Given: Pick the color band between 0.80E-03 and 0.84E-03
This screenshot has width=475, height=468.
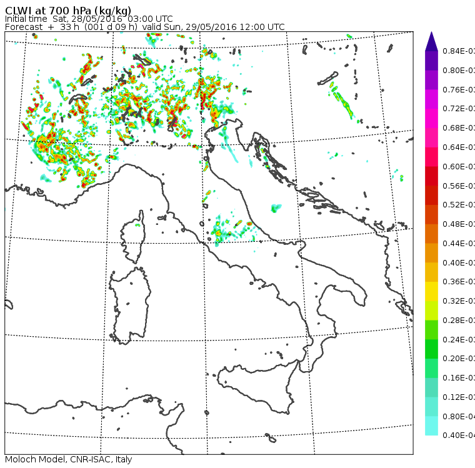Looking at the screenshot, I should pos(431,61).
